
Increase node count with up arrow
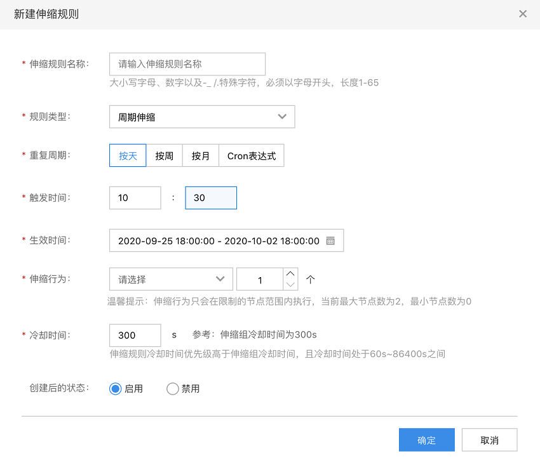click(x=290, y=274)
